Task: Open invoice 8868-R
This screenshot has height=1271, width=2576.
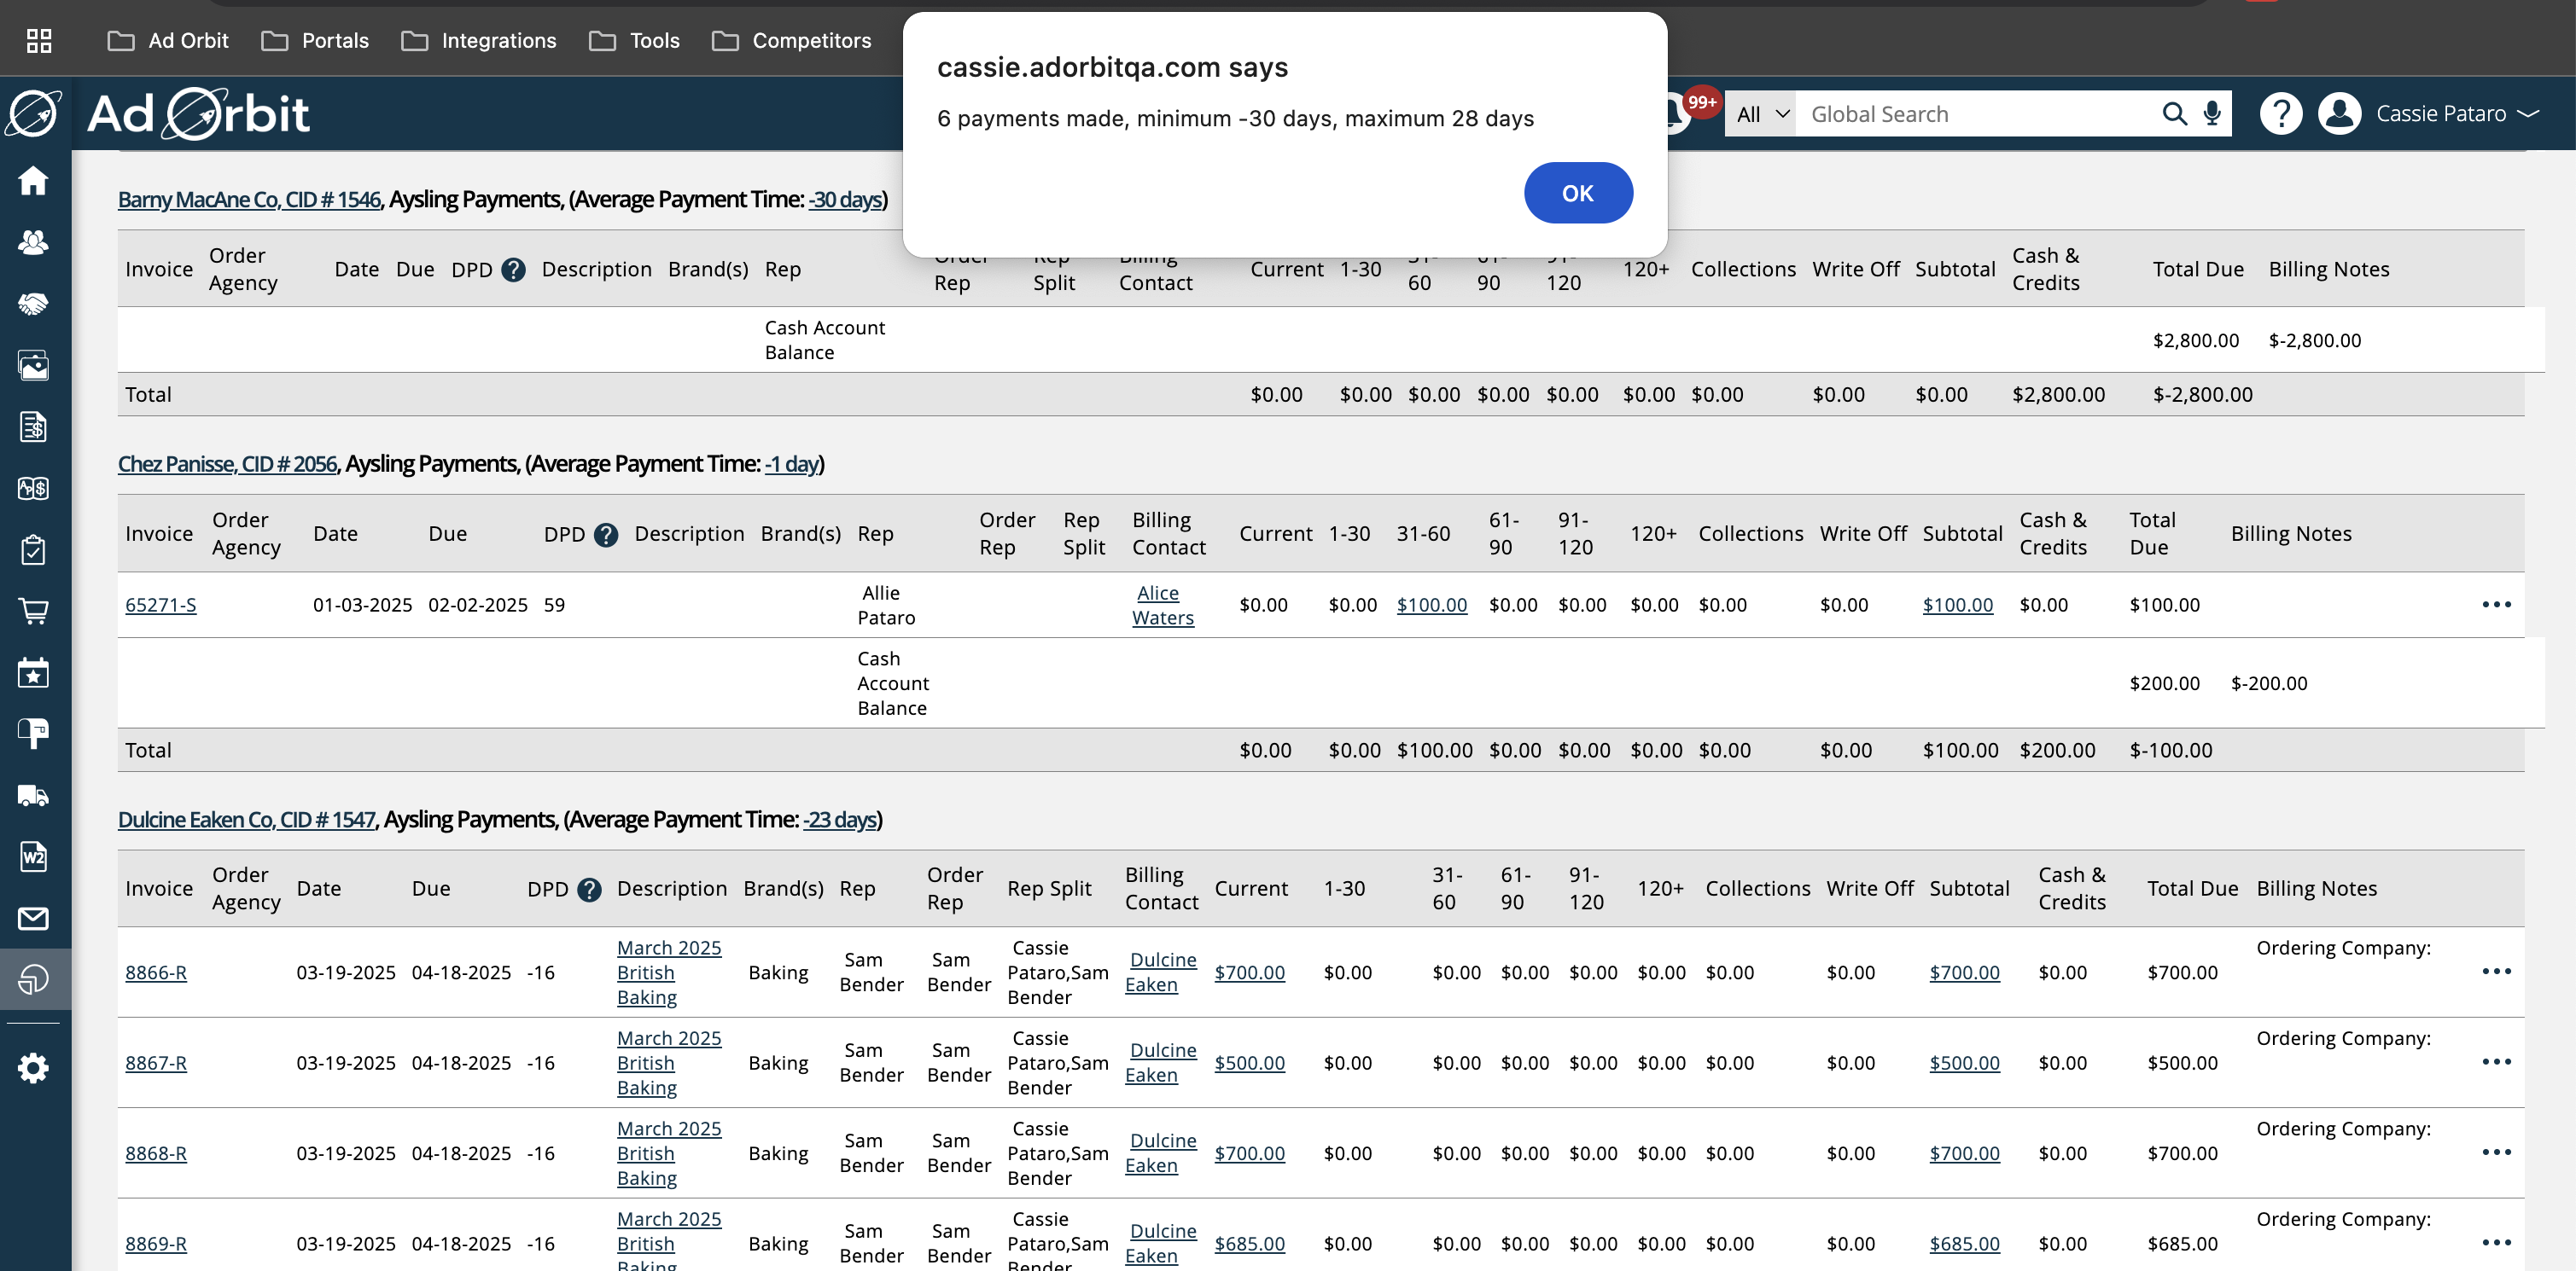Action: click(x=155, y=1154)
